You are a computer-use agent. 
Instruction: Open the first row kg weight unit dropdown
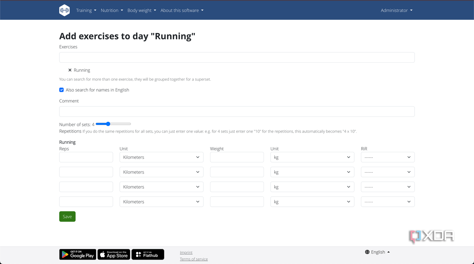[312, 157]
